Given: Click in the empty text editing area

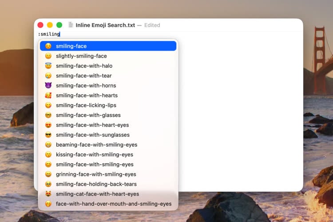Looking at the screenshot, I should [240, 111].
